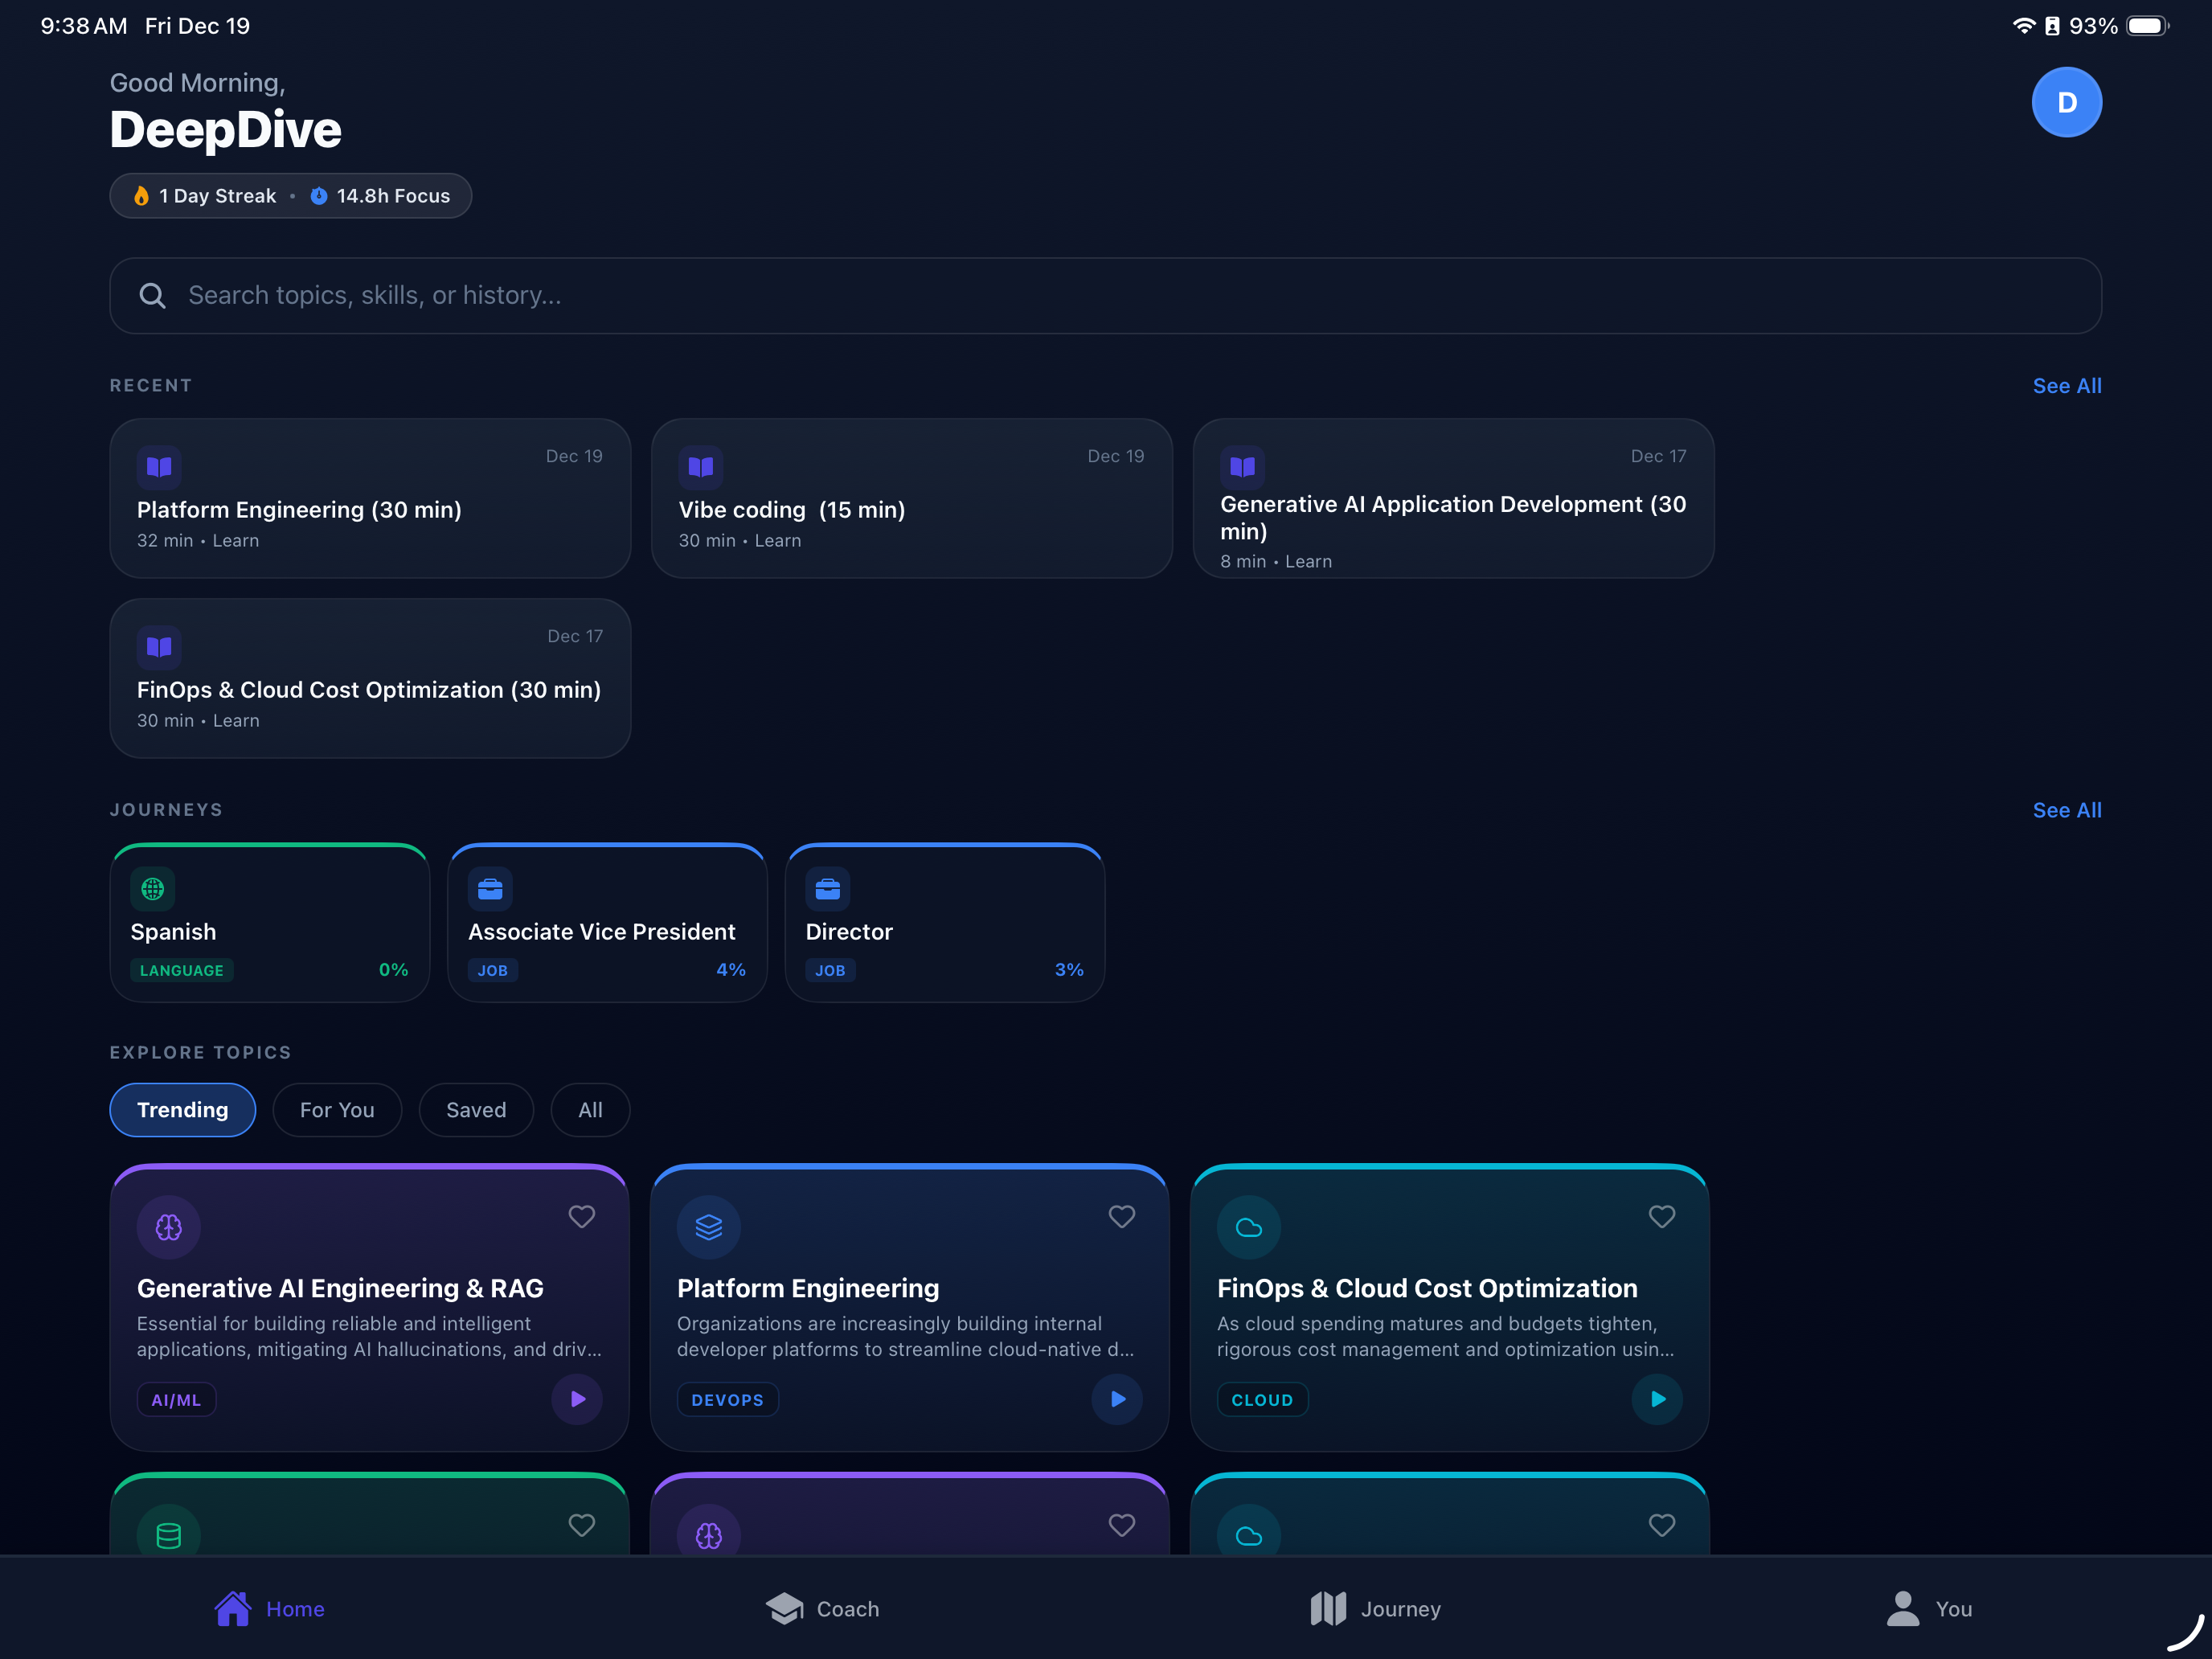Tap the You person icon
This screenshot has width=2212, height=1659.
point(1902,1608)
